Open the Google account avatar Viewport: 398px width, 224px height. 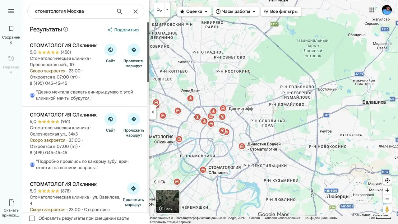(x=387, y=10)
